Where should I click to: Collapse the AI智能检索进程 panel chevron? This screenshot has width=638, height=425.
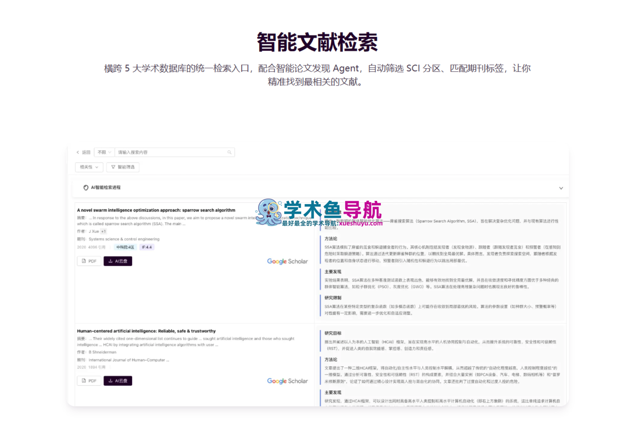(x=561, y=188)
